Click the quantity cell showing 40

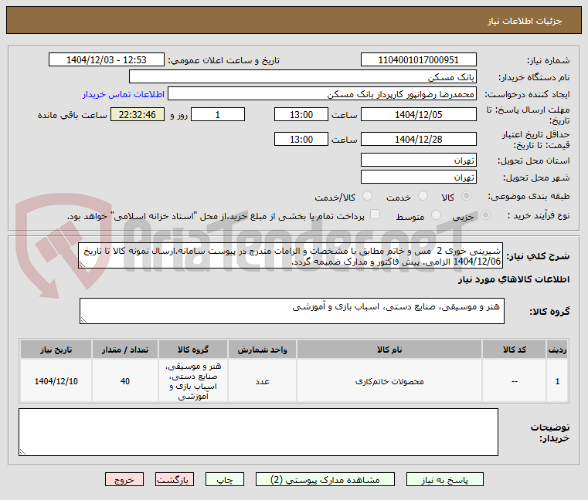tap(125, 381)
